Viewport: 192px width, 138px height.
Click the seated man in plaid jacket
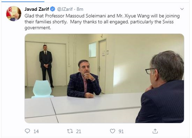pyautogui.click(x=84, y=79)
